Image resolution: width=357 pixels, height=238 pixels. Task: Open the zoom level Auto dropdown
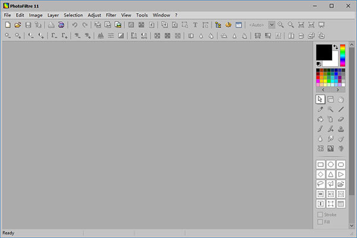click(272, 25)
